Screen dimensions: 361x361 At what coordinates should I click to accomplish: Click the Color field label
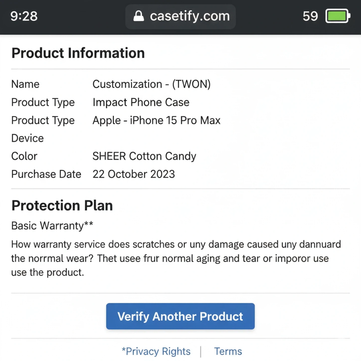click(x=24, y=156)
